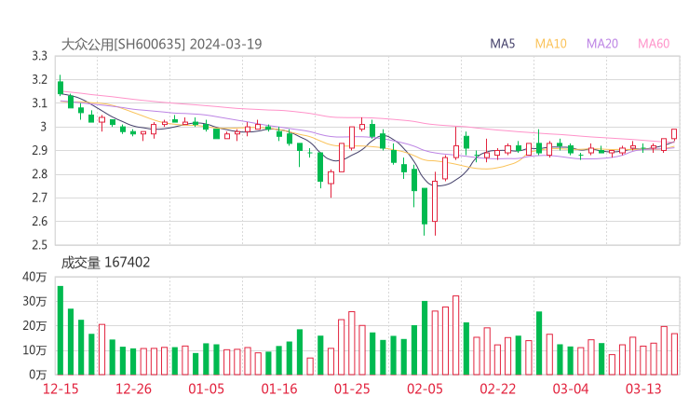Viewport: 689px width, 410px height.
Task: Select the first green candlestick at 12-15
Action: (x=61, y=86)
